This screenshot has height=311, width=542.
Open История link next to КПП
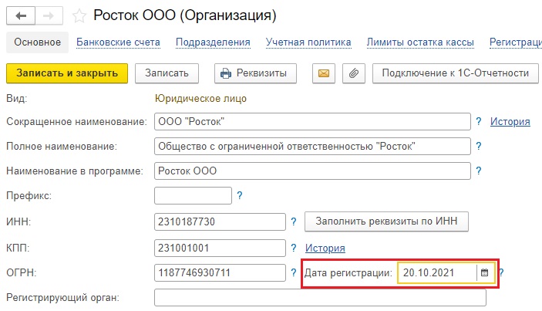tap(325, 248)
